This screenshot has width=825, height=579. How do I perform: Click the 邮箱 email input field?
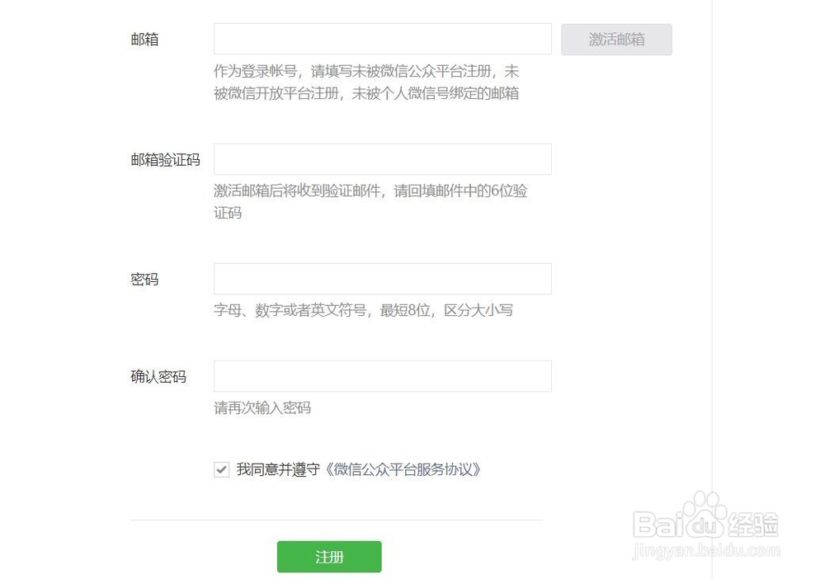383,39
